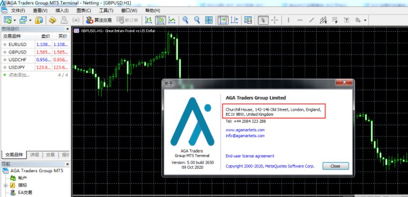Open End-user license agreement link
This screenshot has height=197, width=408.
[x=250, y=156]
